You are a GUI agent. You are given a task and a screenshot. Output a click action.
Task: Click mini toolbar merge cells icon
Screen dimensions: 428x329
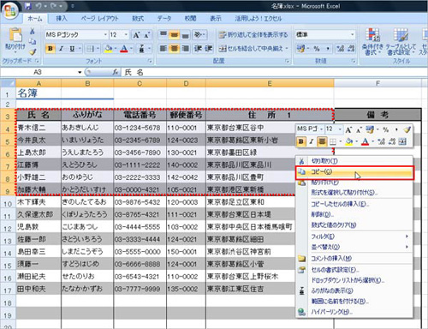point(402,141)
